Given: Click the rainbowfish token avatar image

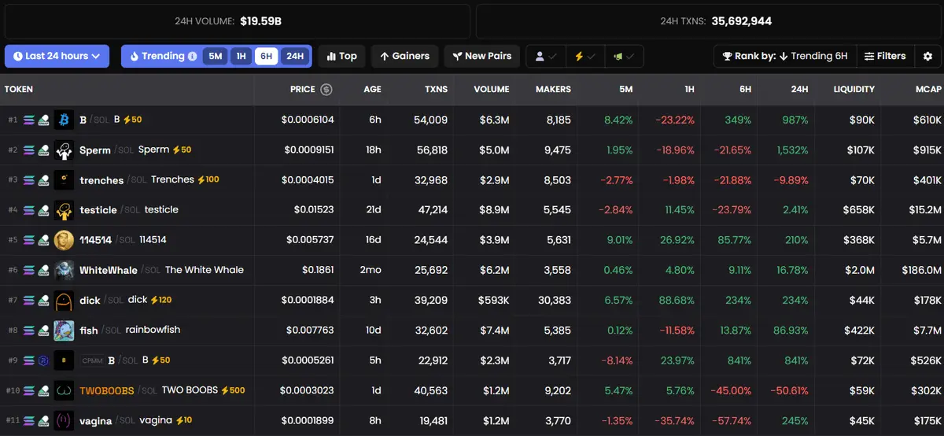Looking at the screenshot, I should [64, 330].
